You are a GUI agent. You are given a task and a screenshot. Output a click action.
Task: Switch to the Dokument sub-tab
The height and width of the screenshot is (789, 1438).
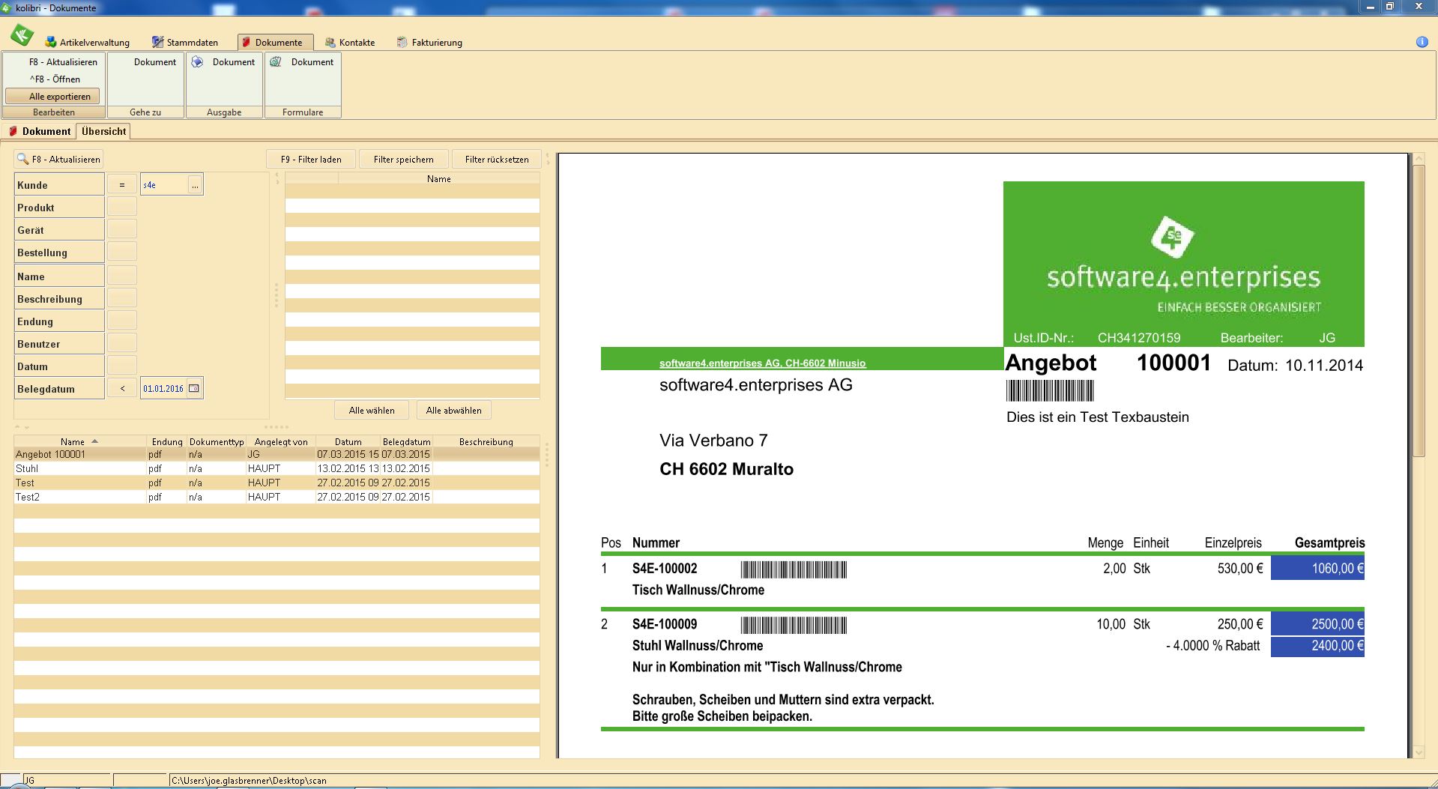40,131
